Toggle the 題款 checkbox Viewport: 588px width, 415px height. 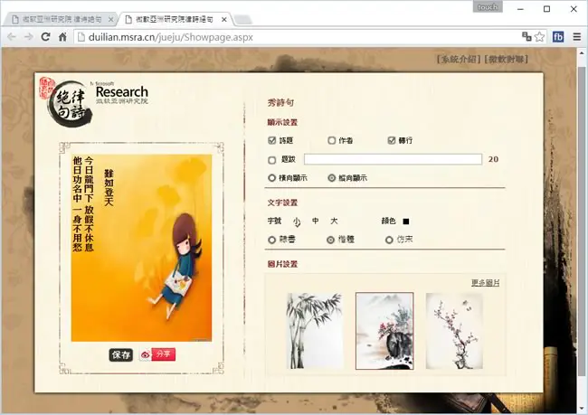[x=272, y=160]
